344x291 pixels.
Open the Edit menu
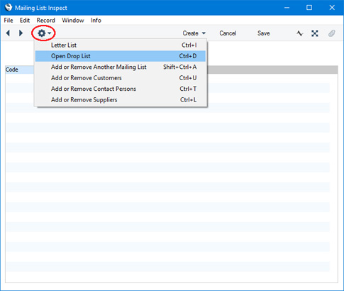tap(25, 21)
